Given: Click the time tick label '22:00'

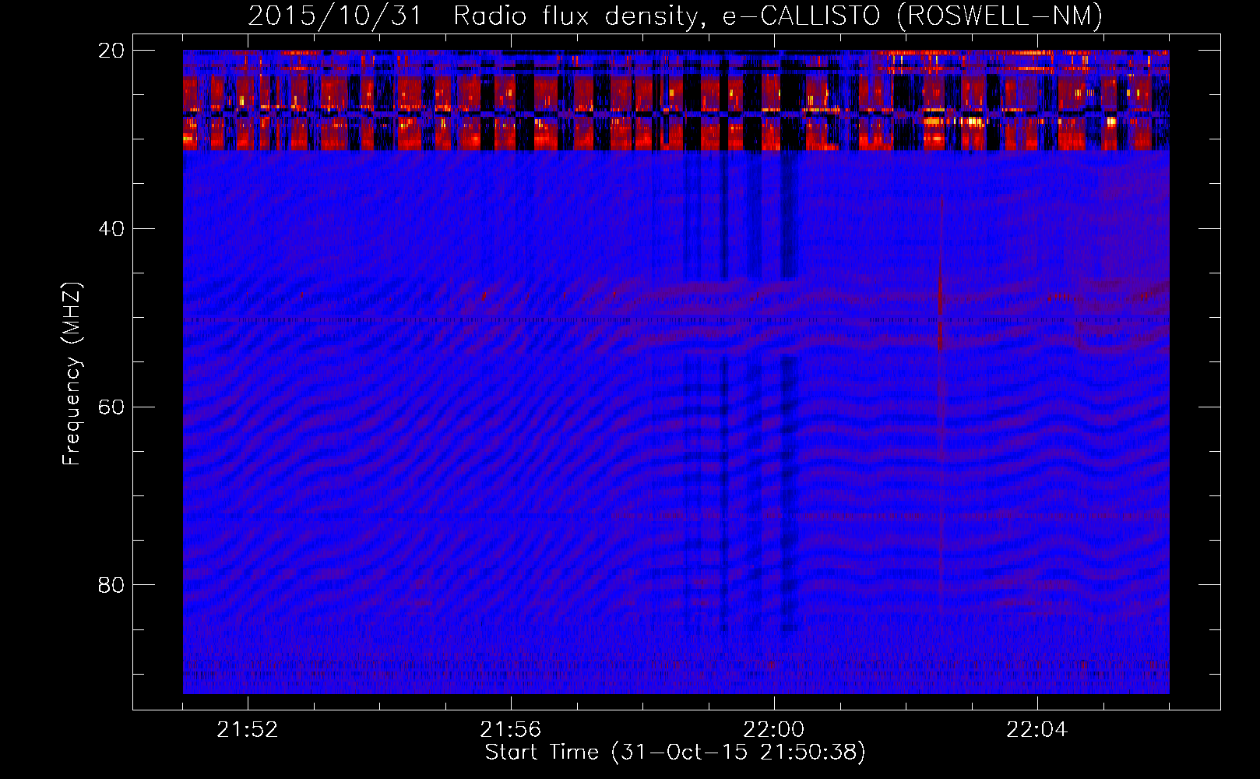Looking at the screenshot, I should 774,730.
